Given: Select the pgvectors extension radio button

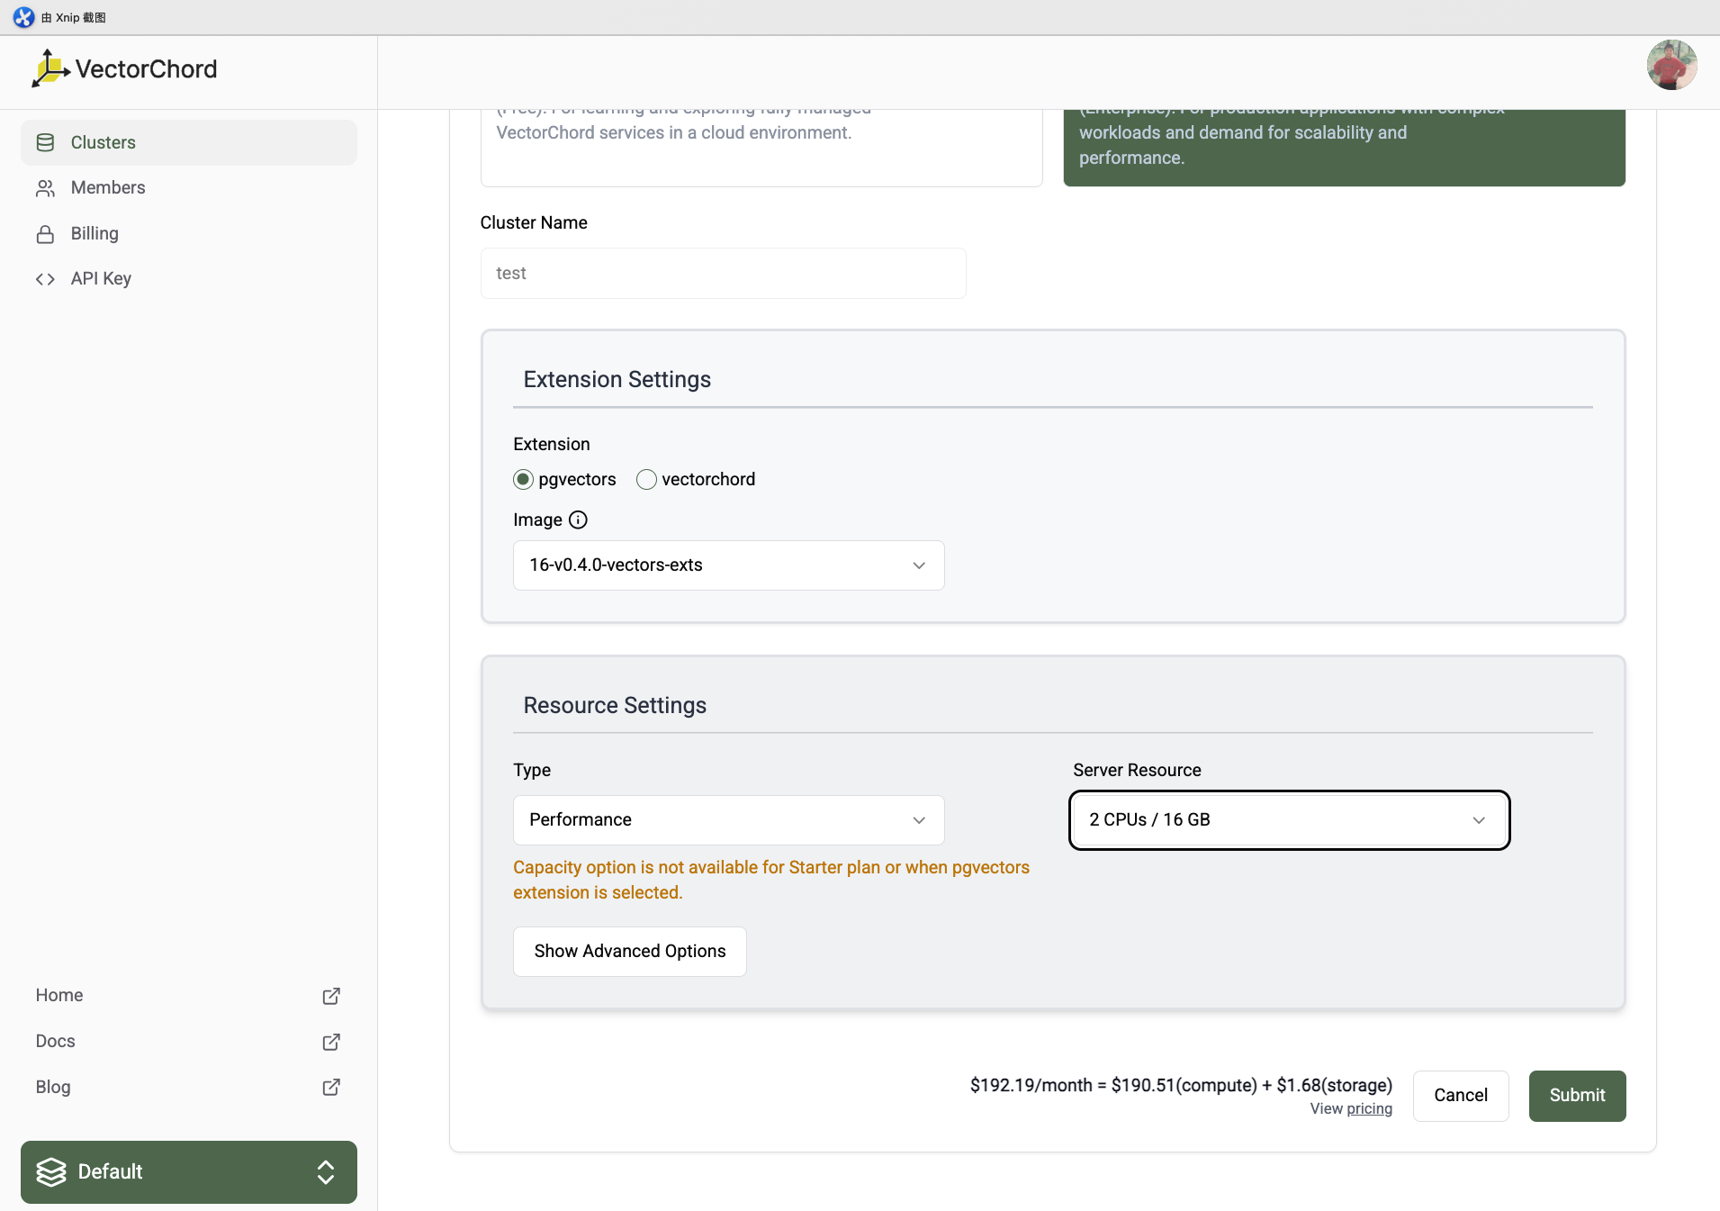Looking at the screenshot, I should point(523,480).
